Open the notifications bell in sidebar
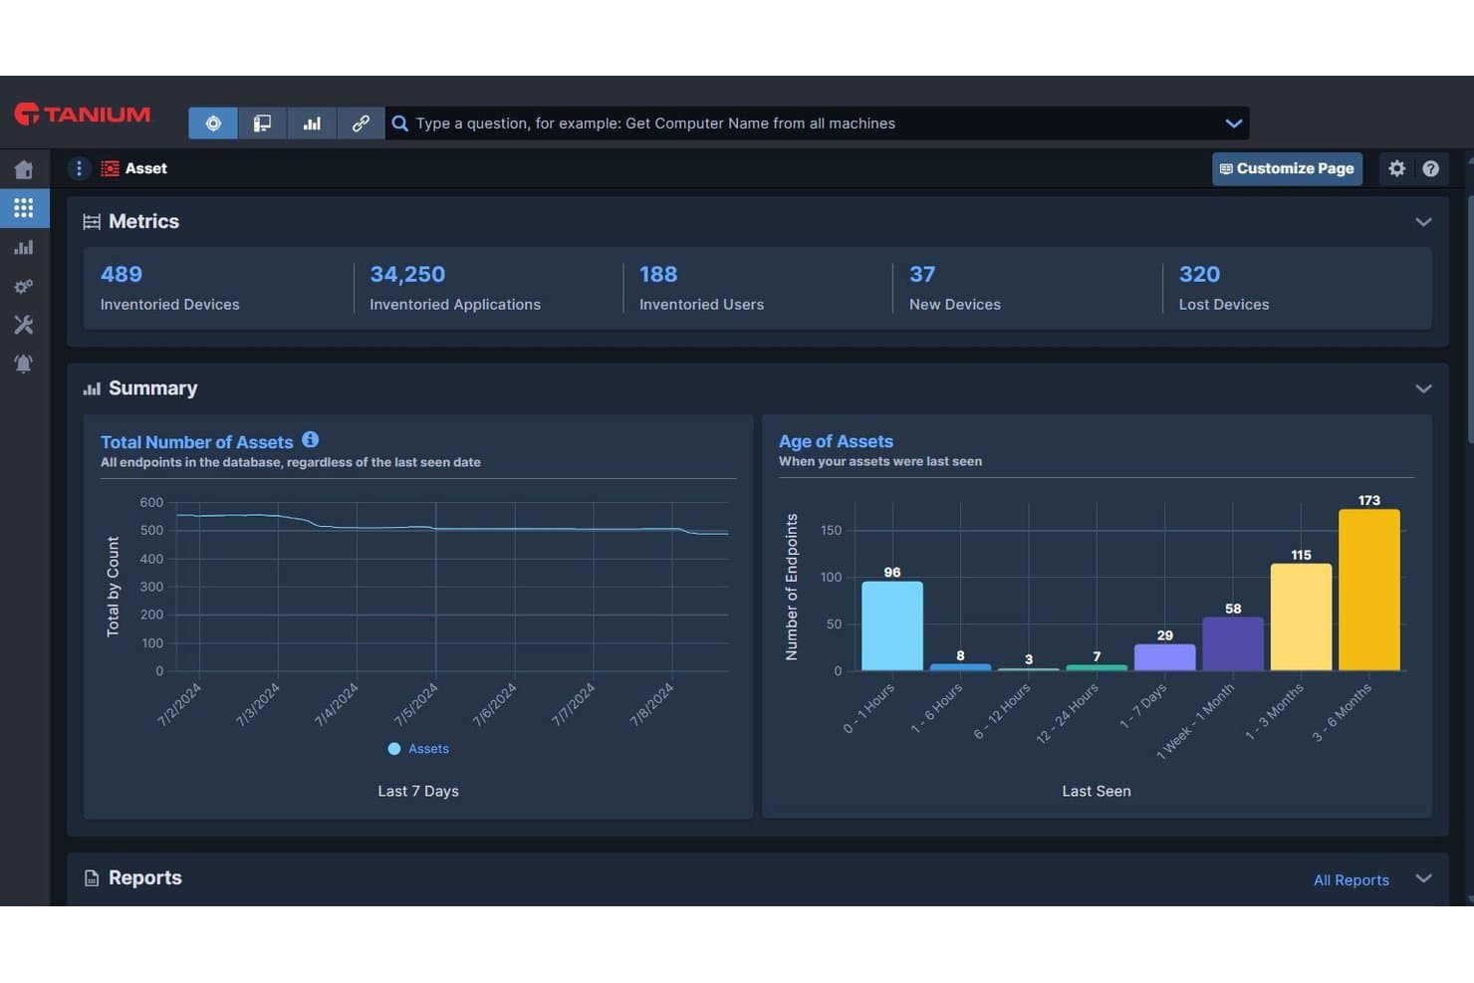 pos(24,364)
